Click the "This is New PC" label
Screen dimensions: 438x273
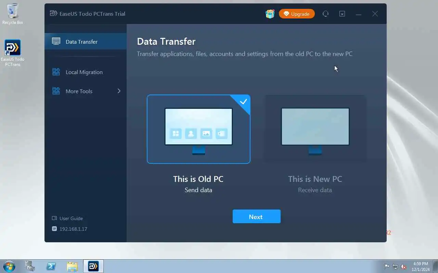(315, 179)
